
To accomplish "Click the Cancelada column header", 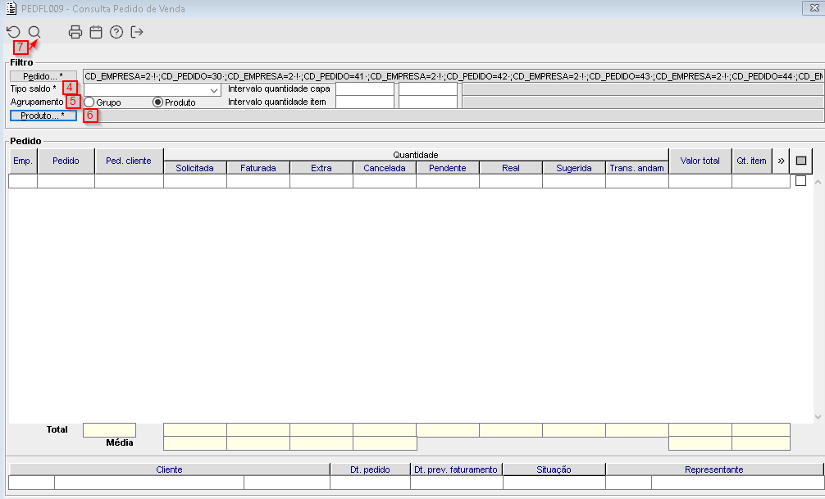I will pyautogui.click(x=384, y=168).
